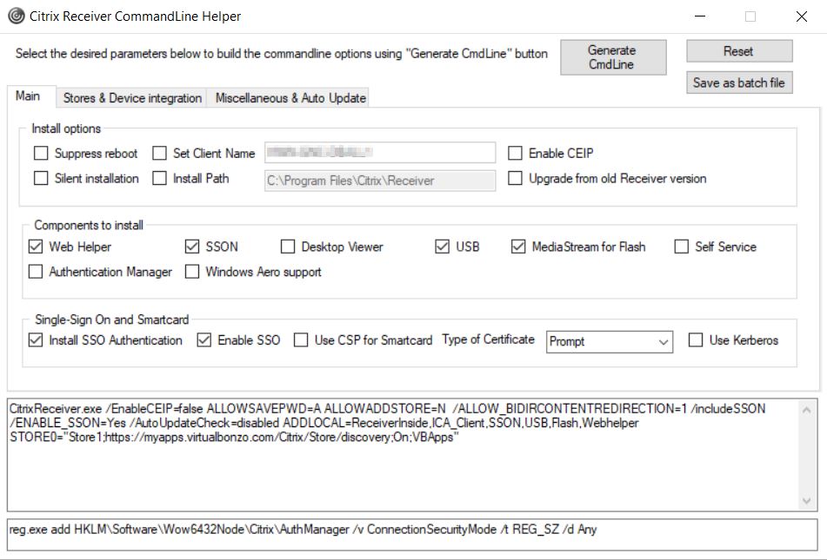Click the Reset button
The height and width of the screenshot is (560, 827).
pyautogui.click(x=739, y=51)
